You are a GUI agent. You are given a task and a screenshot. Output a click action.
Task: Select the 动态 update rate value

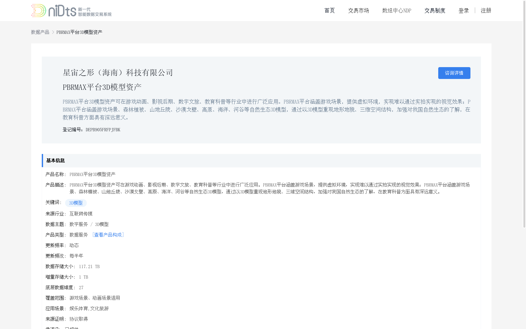click(74, 245)
